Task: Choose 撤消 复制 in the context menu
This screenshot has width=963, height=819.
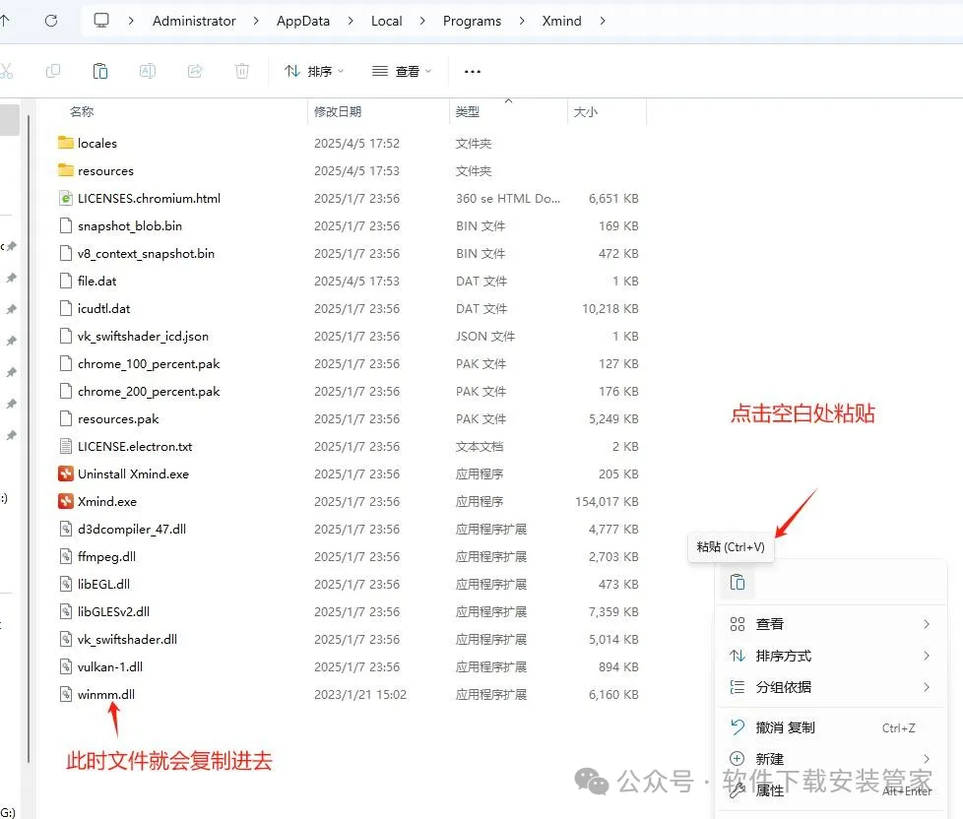Action: coord(830,727)
